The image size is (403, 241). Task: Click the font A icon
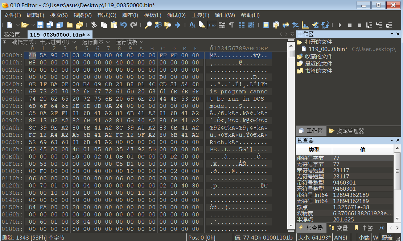pyautogui.click(x=192, y=25)
